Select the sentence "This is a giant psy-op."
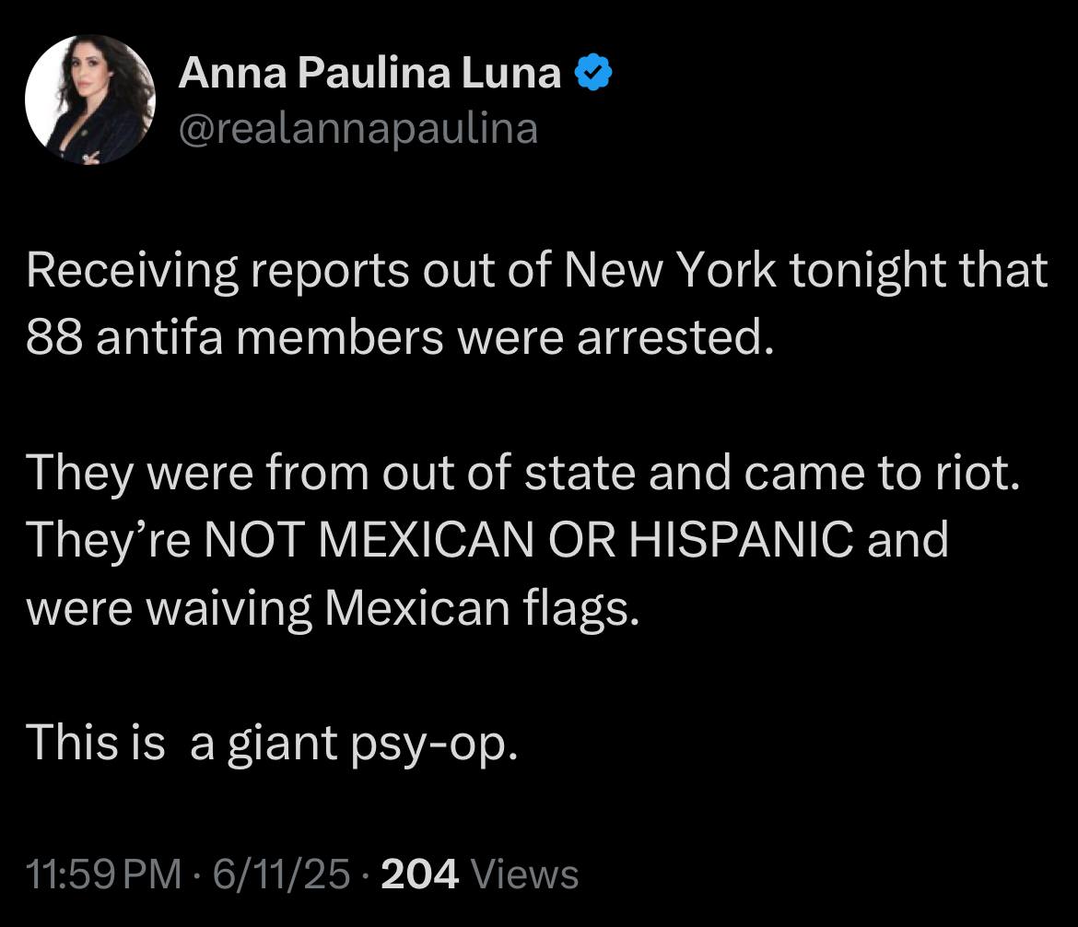Screen dimensions: 1078x927 coord(272,744)
